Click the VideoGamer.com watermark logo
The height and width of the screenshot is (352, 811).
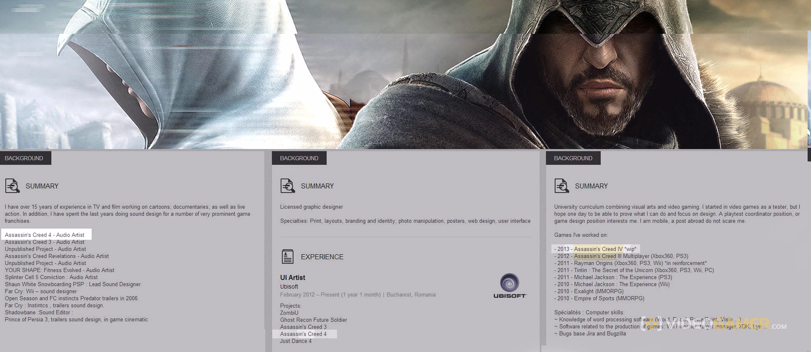tap(714, 324)
